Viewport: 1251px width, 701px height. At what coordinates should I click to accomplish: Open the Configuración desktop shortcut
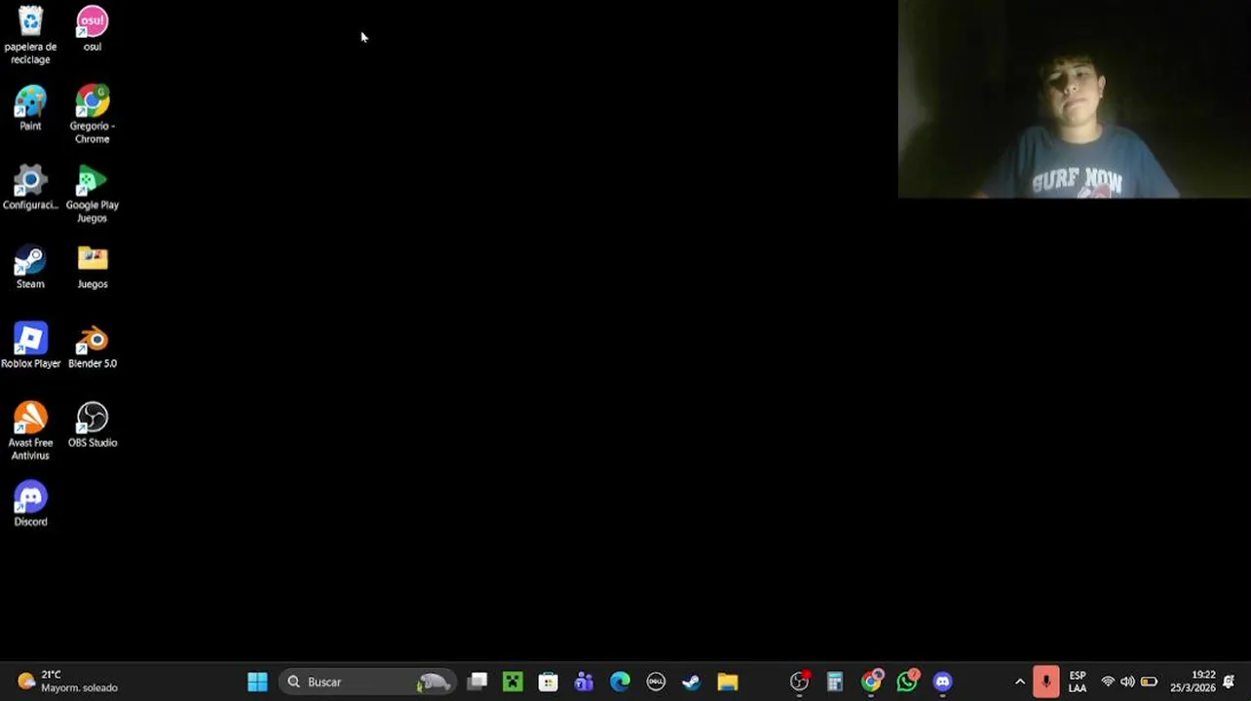pyautogui.click(x=30, y=187)
